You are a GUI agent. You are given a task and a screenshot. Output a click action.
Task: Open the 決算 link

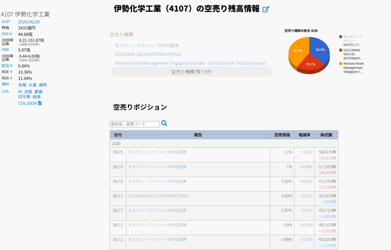(28, 92)
